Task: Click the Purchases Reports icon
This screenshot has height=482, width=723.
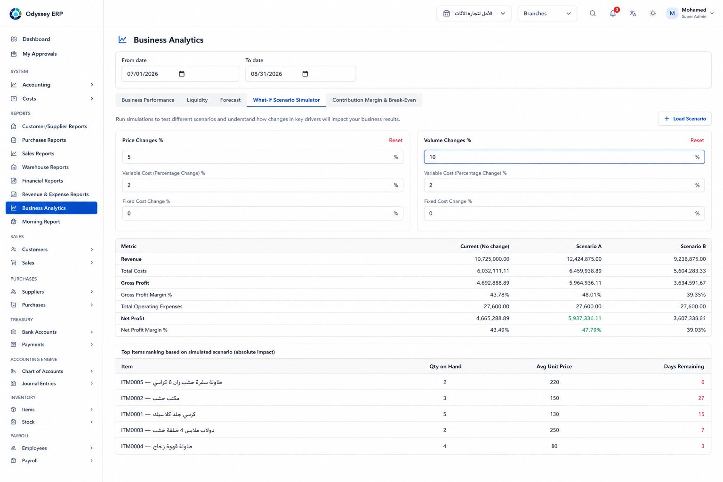Action: click(14, 140)
